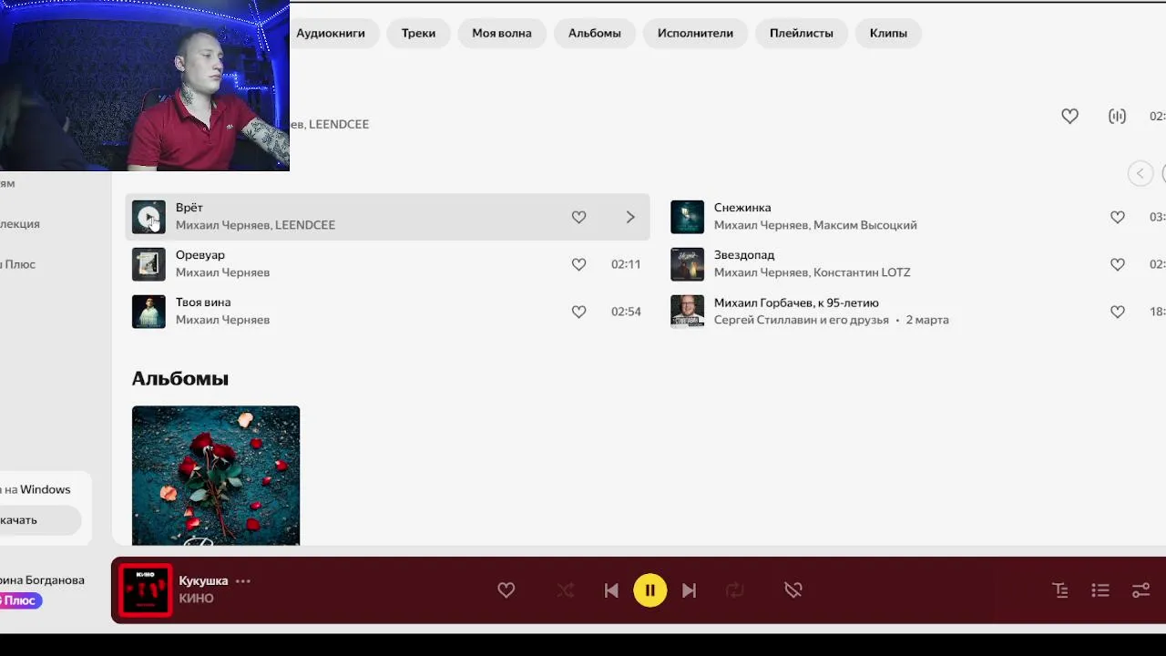Like the track Оревуар
This screenshot has width=1166, height=656.
click(x=578, y=264)
